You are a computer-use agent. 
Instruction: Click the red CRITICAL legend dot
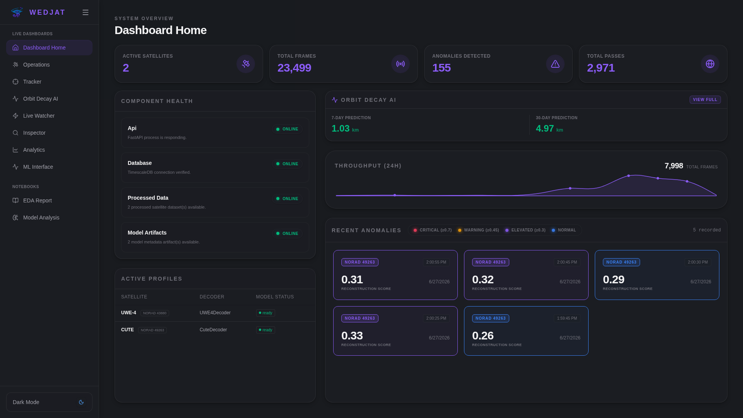point(415,230)
